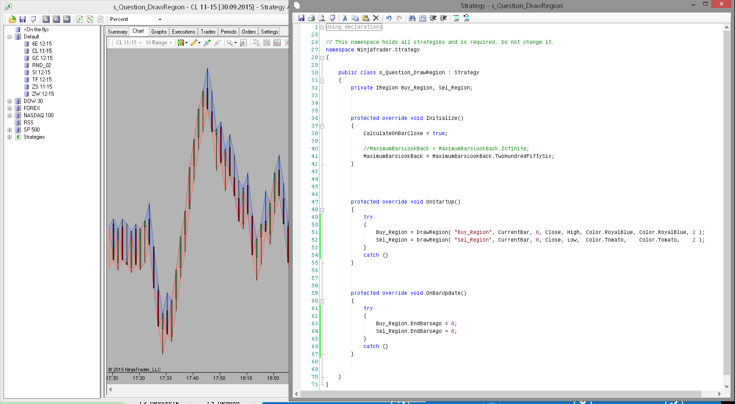Select the GC 12-15 instrument

[x=42, y=58]
